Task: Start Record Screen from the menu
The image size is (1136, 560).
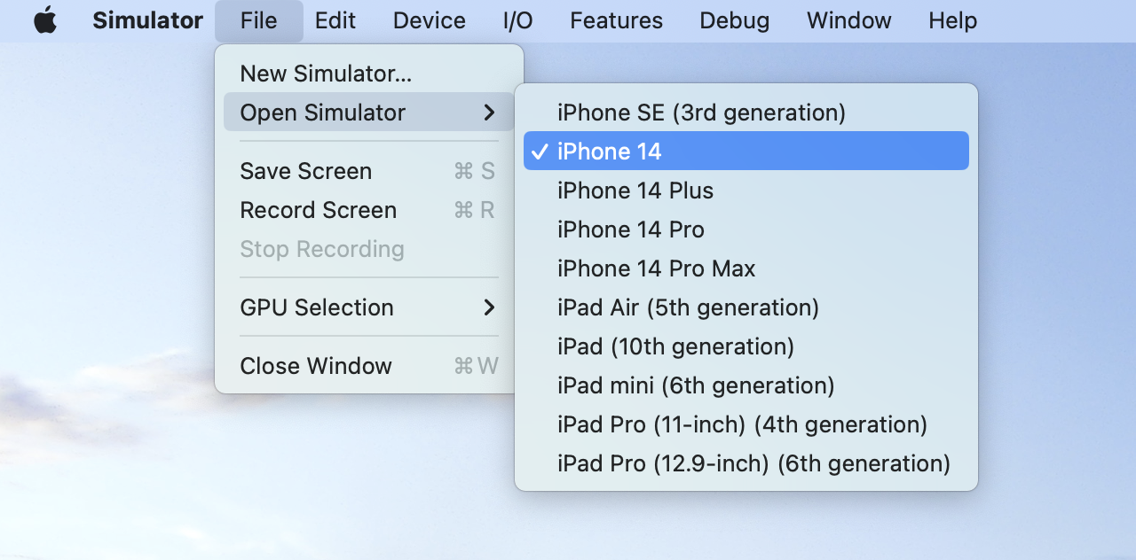Action: (x=369, y=210)
